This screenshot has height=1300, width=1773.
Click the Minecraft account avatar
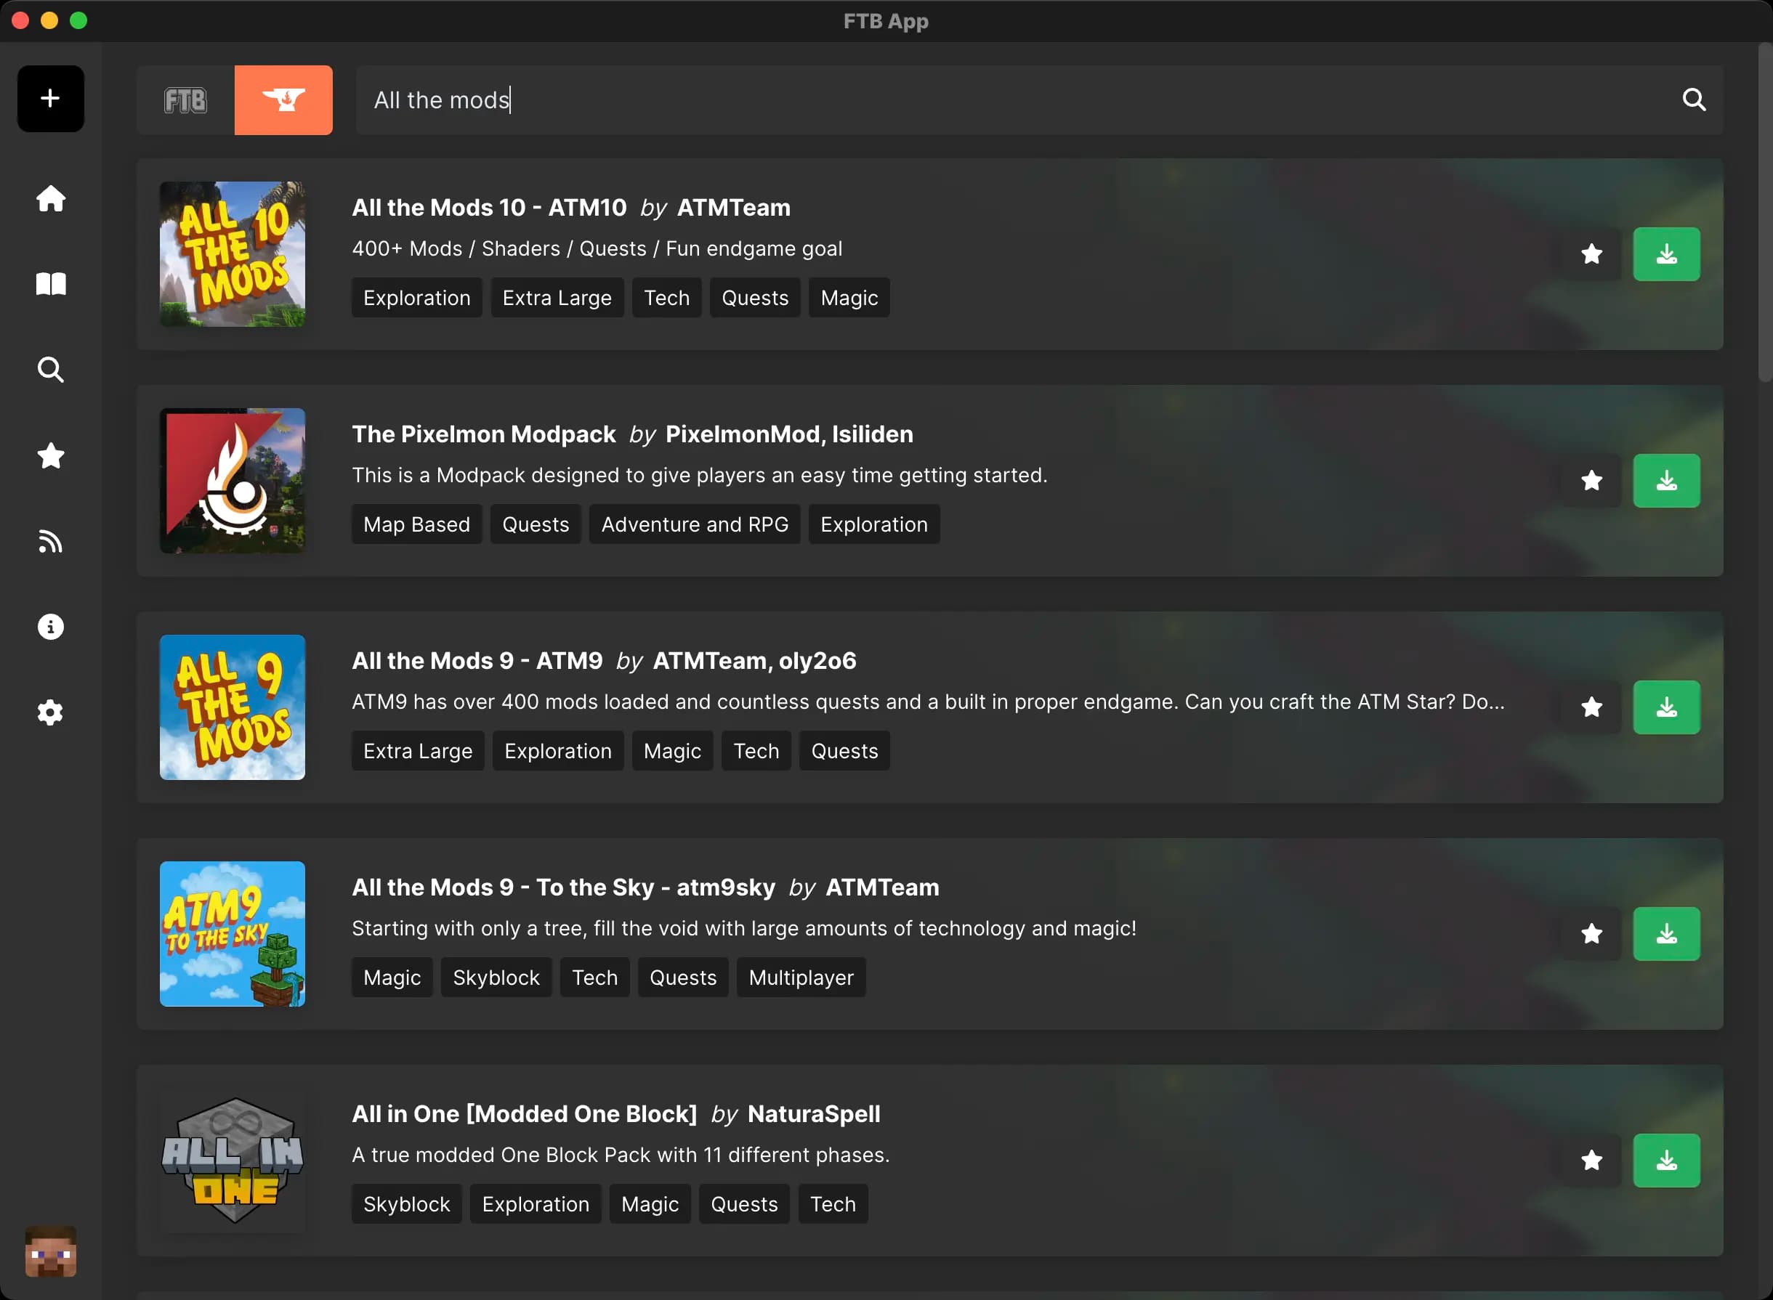pyautogui.click(x=50, y=1251)
